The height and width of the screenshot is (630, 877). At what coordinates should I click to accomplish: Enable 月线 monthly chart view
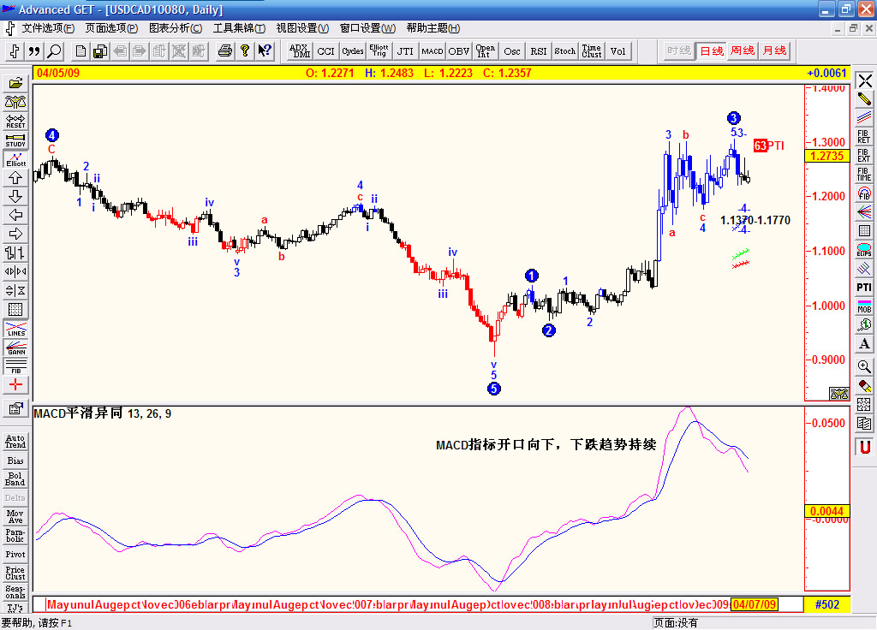tap(775, 51)
